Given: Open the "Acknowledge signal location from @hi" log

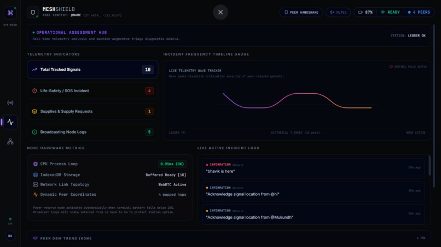Looking at the screenshot, I should click(314, 191).
